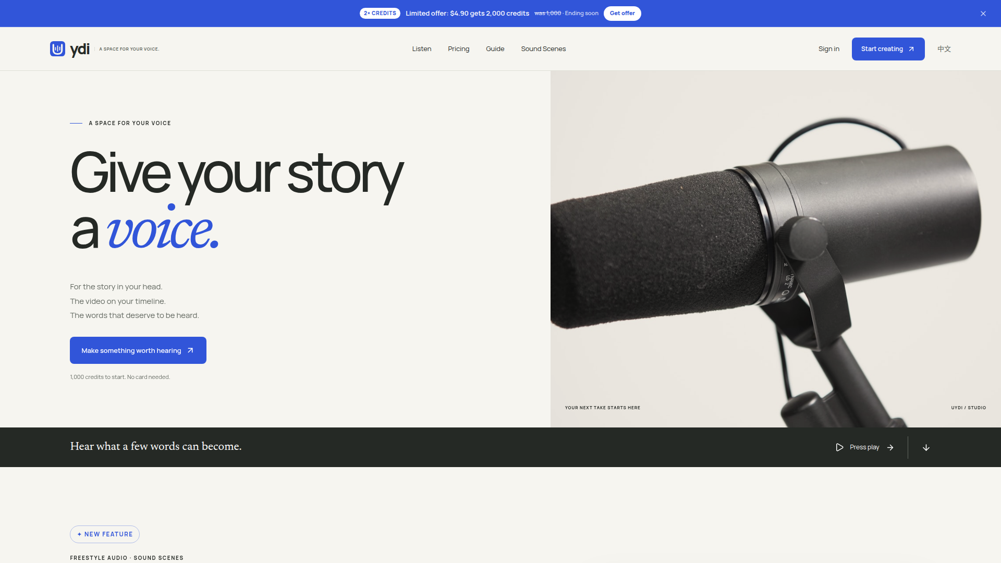Click the 'UYDI / STUDIO' caption
The width and height of the screenshot is (1001, 563).
(968, 408)
